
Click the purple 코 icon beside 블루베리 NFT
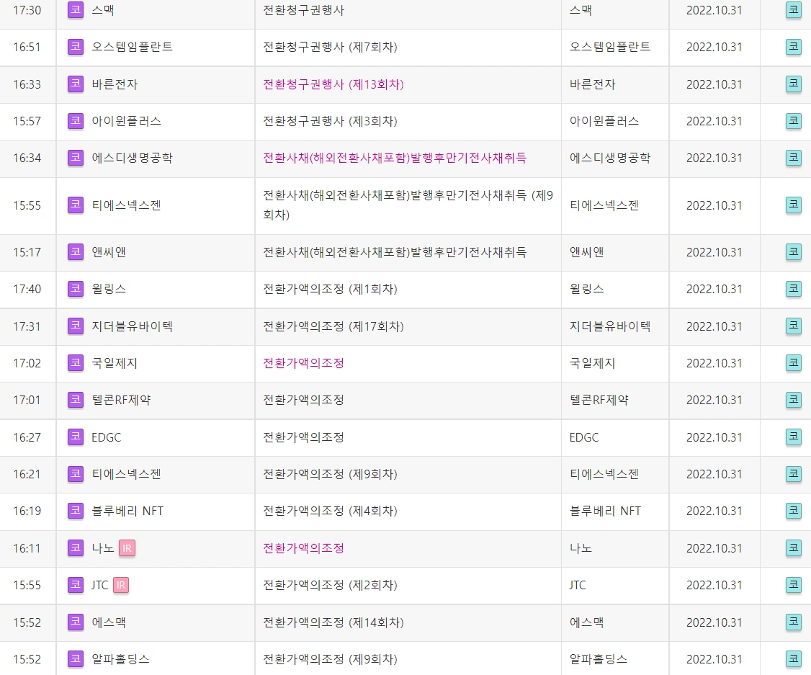[x=76, y=511]
